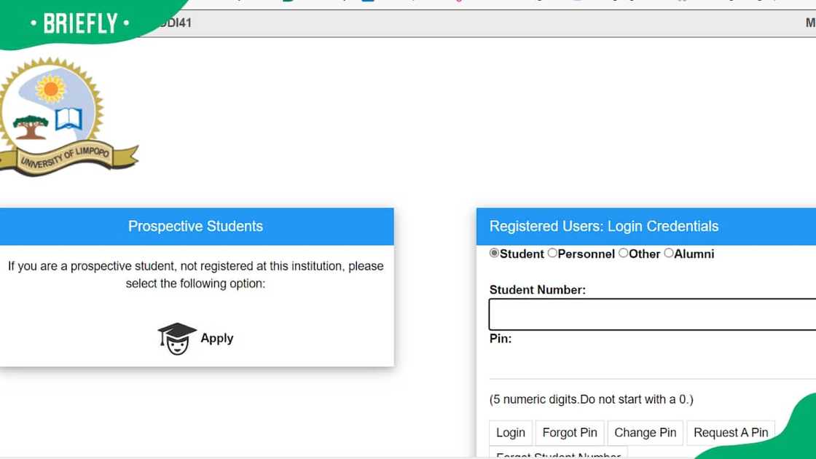This screenshot has height=459, width=816.
Task: Click the Prospective Students panel header
Action: (195, 227)
